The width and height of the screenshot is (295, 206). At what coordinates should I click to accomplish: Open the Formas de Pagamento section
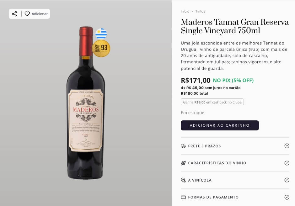213,197
